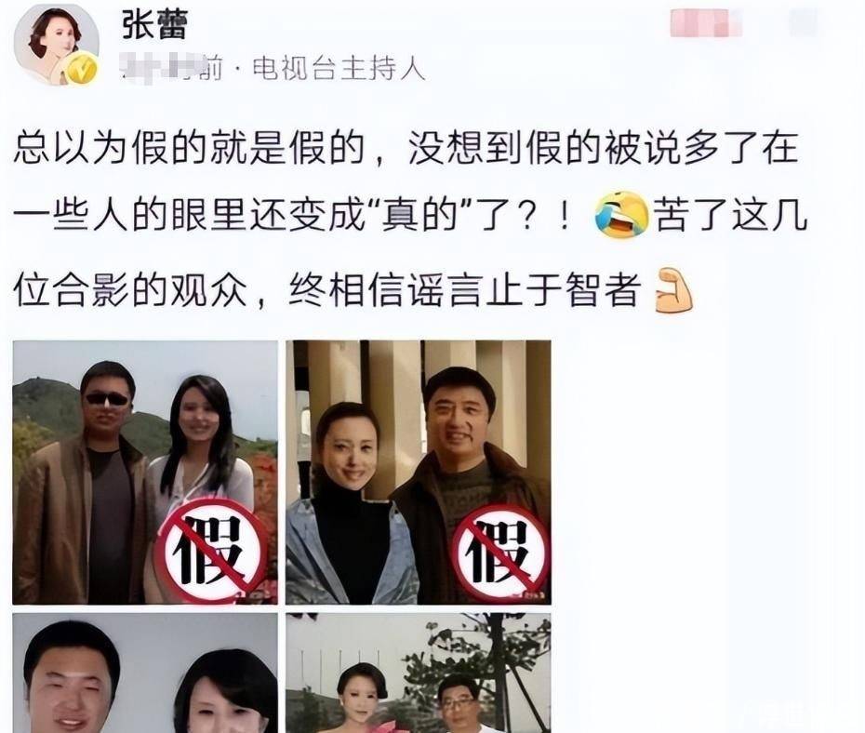This screenshot has width=865, height=733.
Task: Open 张蕾's profile avatar
Action: point(55,46)
